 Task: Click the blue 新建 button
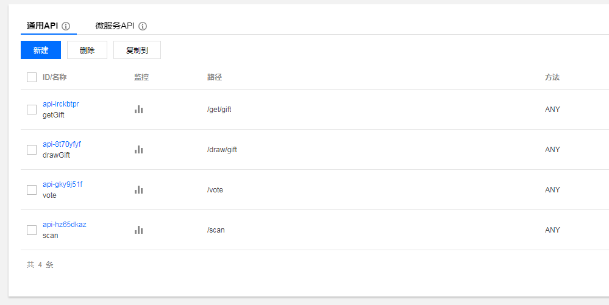point(41,50)
